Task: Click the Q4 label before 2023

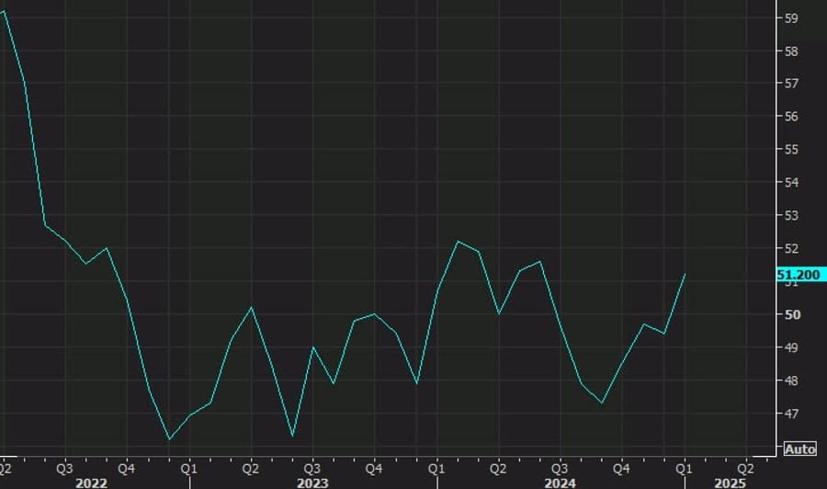Action: [x=127, y=466]
